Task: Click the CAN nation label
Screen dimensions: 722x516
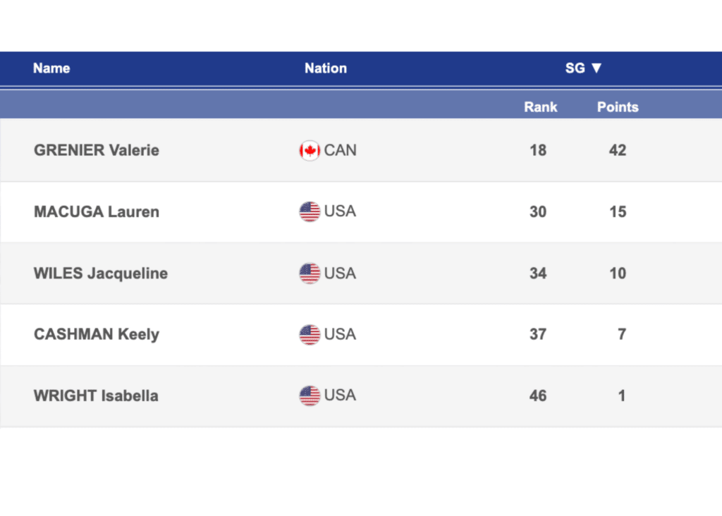Action: 341,150
